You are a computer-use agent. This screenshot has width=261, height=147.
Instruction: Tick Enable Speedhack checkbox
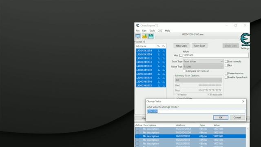point(226,77)
